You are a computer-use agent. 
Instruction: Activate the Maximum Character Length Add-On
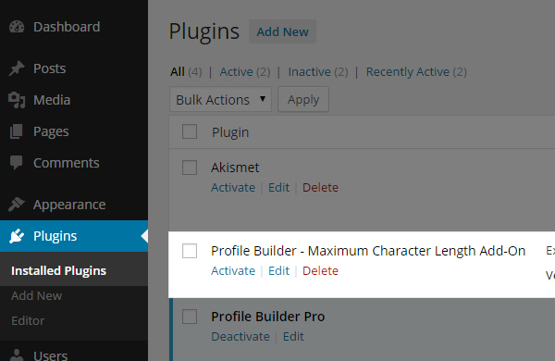(x=233, y=271)
